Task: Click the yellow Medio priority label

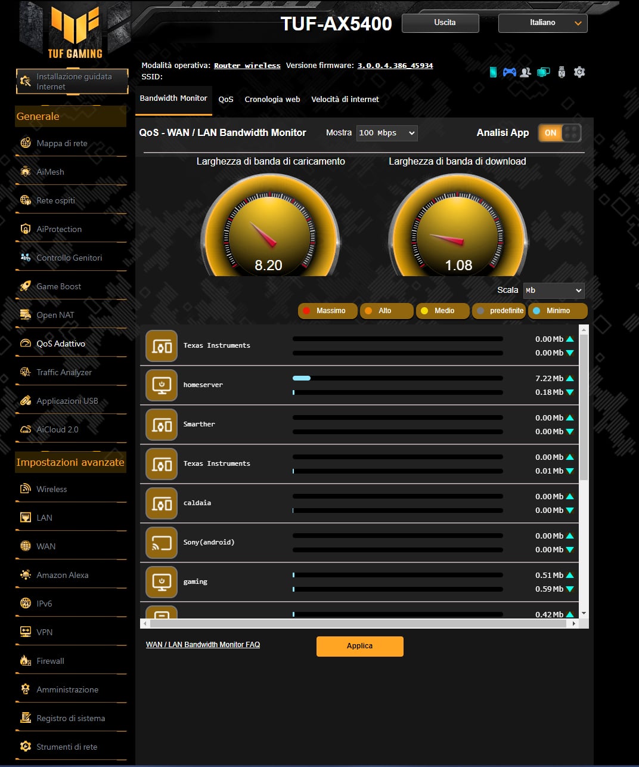Action: (442, 311)
